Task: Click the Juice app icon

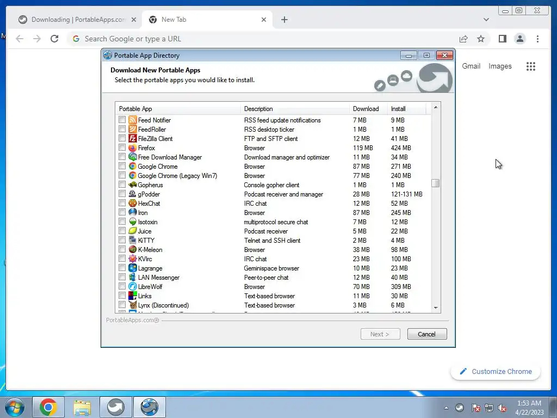Action: click(133, 231)
